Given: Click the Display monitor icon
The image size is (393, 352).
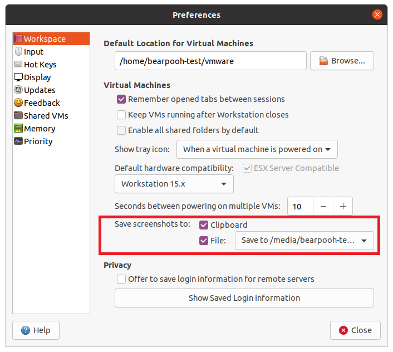Looking at the screenshot, I should click(18, 77).
